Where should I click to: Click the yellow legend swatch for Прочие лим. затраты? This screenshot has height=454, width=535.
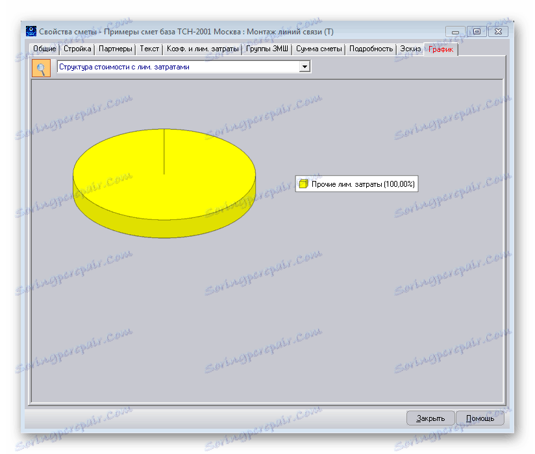point(304,184)
